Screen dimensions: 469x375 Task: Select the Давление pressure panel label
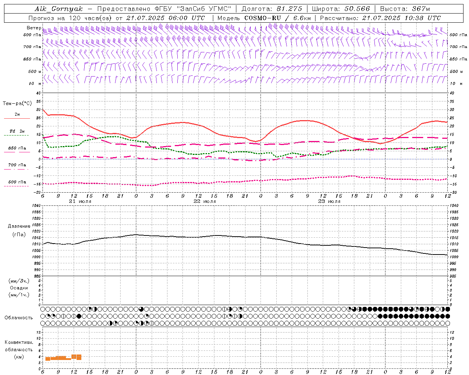[19, 226]
